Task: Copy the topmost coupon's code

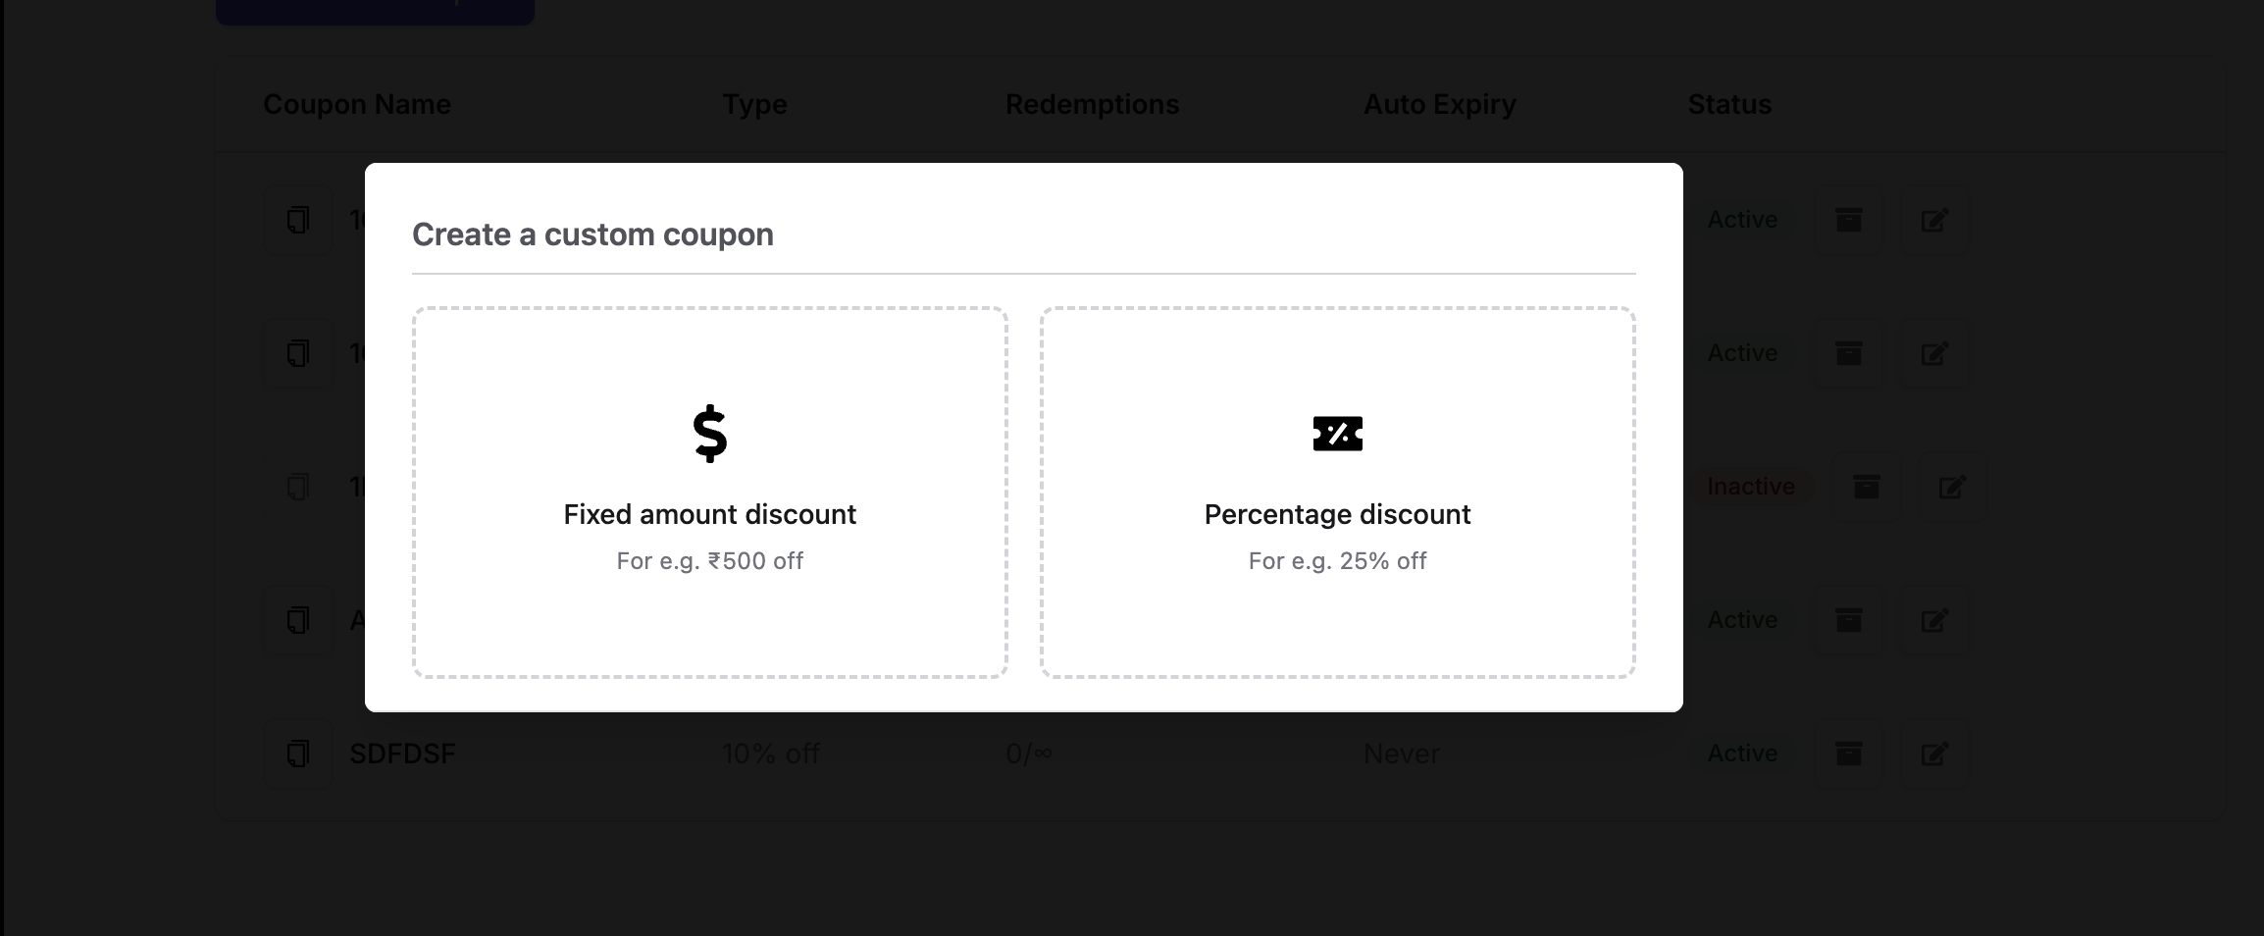Action: (297, 220)
